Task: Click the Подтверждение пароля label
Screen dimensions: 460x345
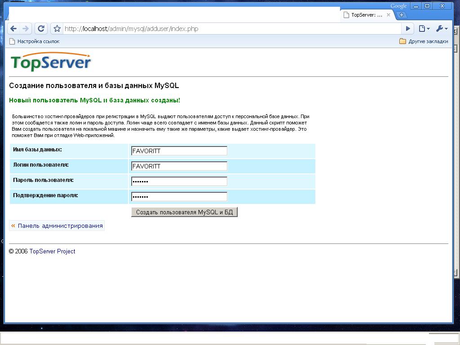Action: pos(45,195)
